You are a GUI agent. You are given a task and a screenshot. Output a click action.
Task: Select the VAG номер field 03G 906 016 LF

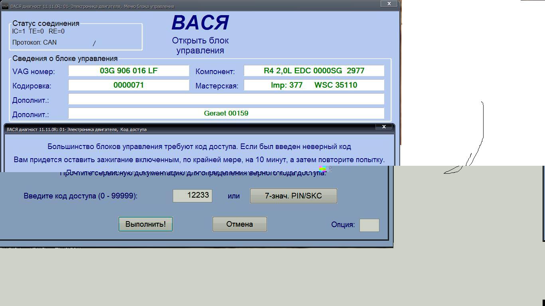point(128,71)
